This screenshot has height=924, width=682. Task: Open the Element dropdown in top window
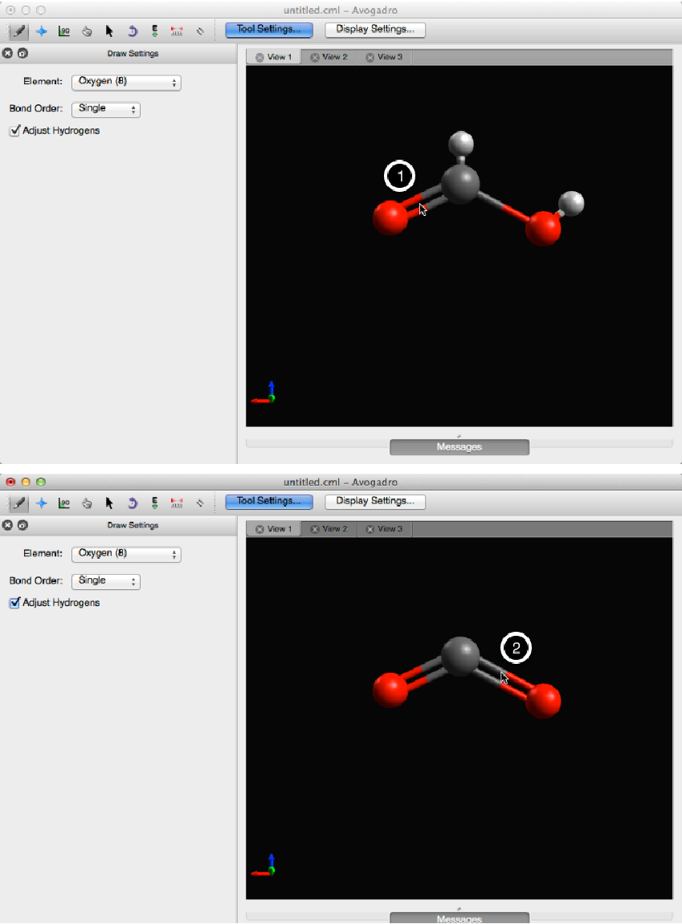[126, 82]
